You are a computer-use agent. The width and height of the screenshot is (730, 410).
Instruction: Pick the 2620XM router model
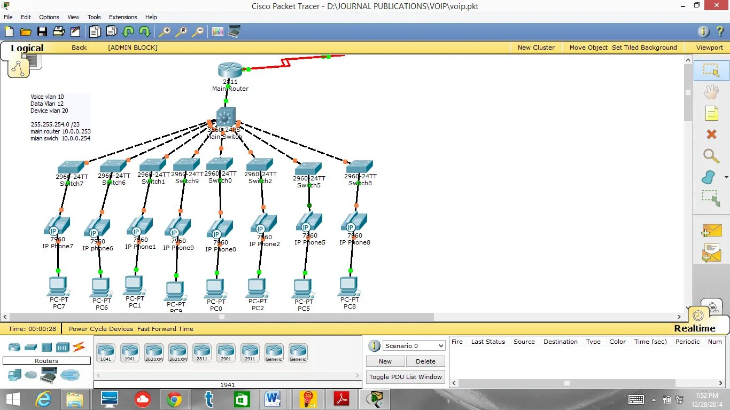(x=154, y=353)
